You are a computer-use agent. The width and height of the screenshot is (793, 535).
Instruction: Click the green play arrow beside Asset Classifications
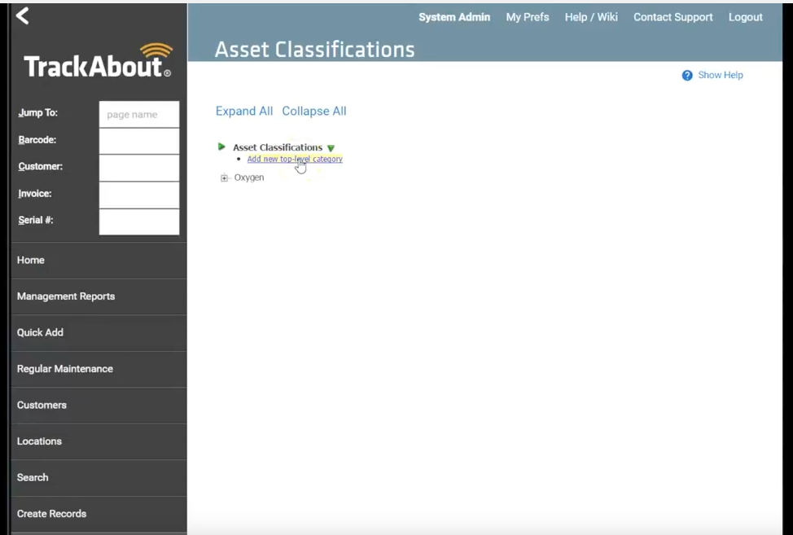click(x=221, y=147)
